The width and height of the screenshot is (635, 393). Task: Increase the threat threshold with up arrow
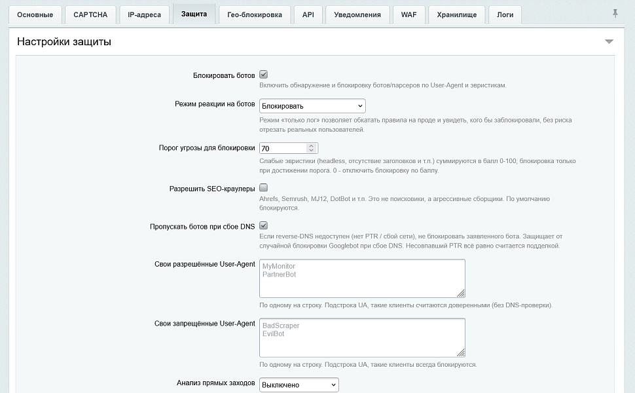pos(311,145)
